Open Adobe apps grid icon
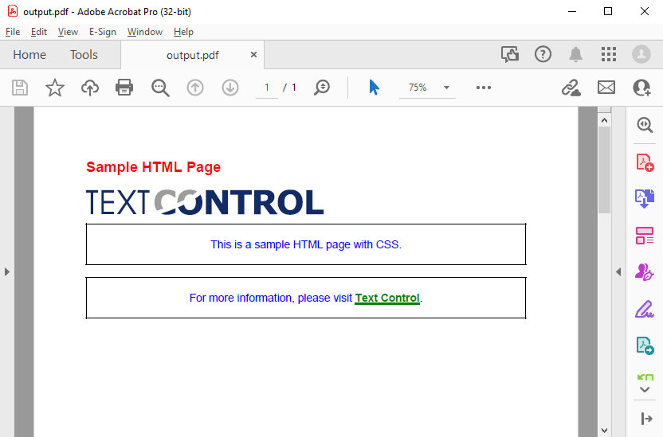The height and width of the screenshot is (437, 663). pyautogui.click(x=609, y=54)
